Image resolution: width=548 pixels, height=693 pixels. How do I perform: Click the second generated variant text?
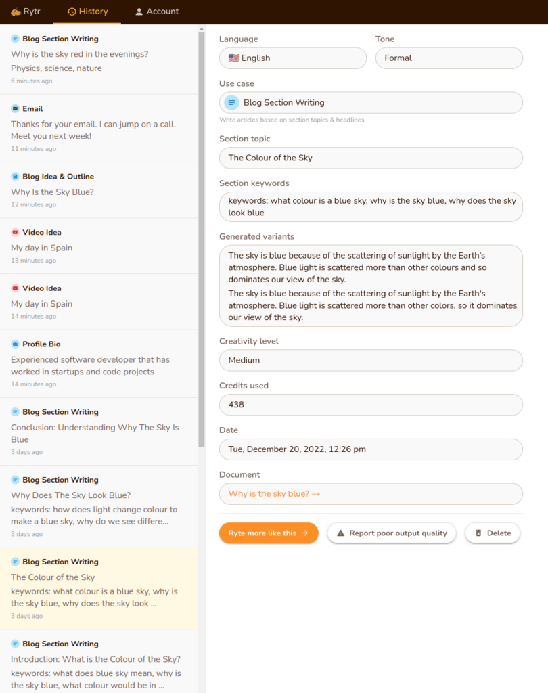coord(372,305)
